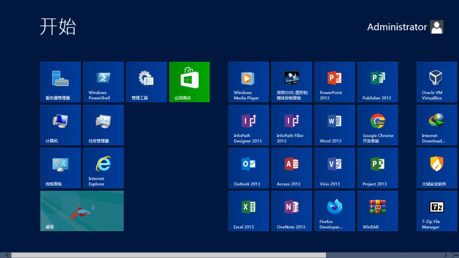This screenshot has width=459, height=258.
Task: Launch Word 2013
Action: (334, 125)
